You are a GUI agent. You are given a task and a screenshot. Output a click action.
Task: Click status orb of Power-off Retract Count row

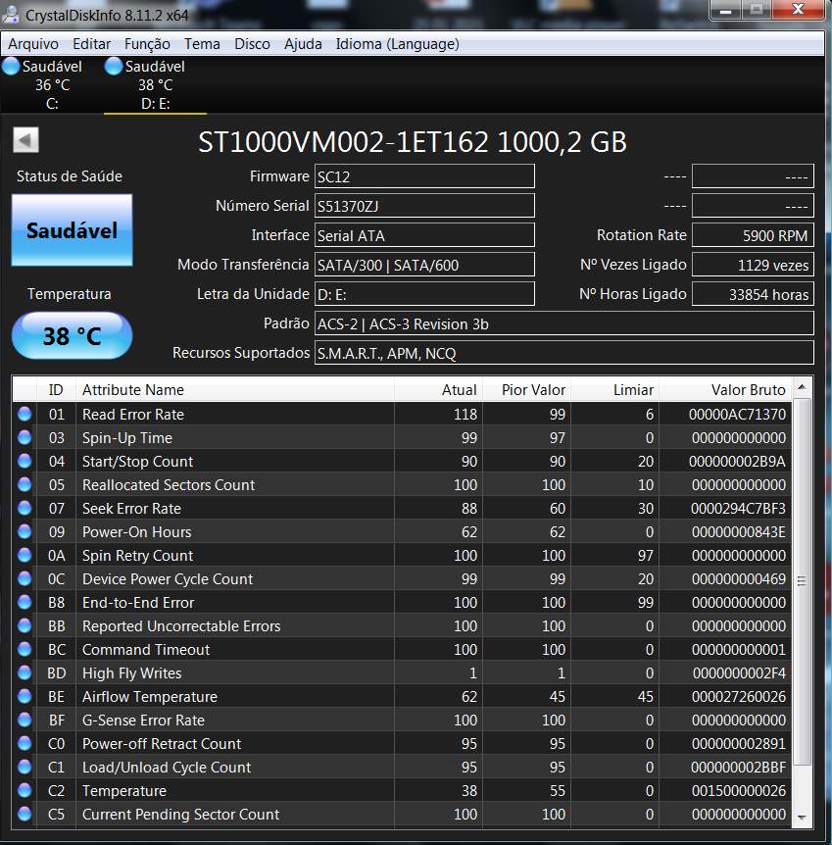(x=24, y=744)
